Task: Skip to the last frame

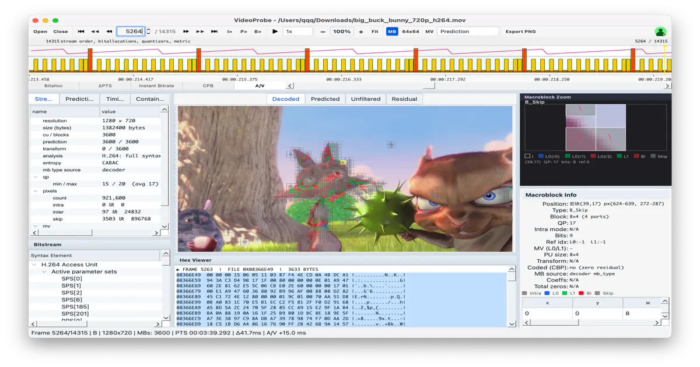Action: coord(214,31)
